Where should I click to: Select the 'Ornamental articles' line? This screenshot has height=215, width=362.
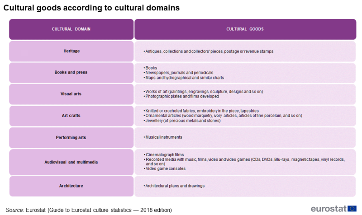[223, 116]
